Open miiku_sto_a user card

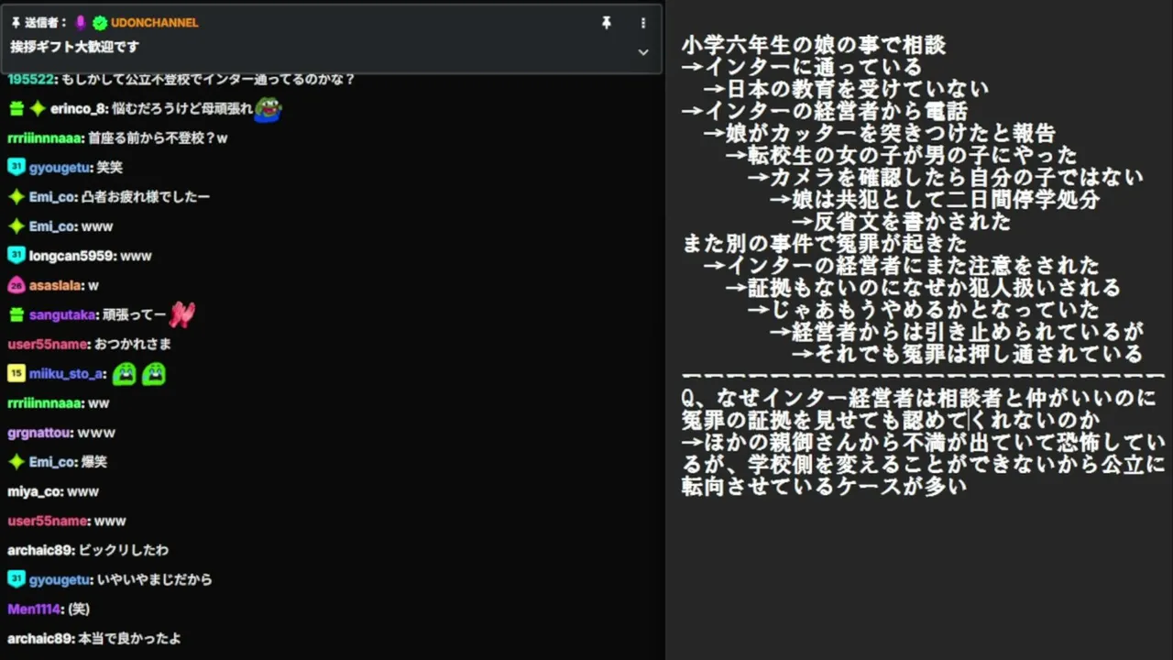click(66, 374)
